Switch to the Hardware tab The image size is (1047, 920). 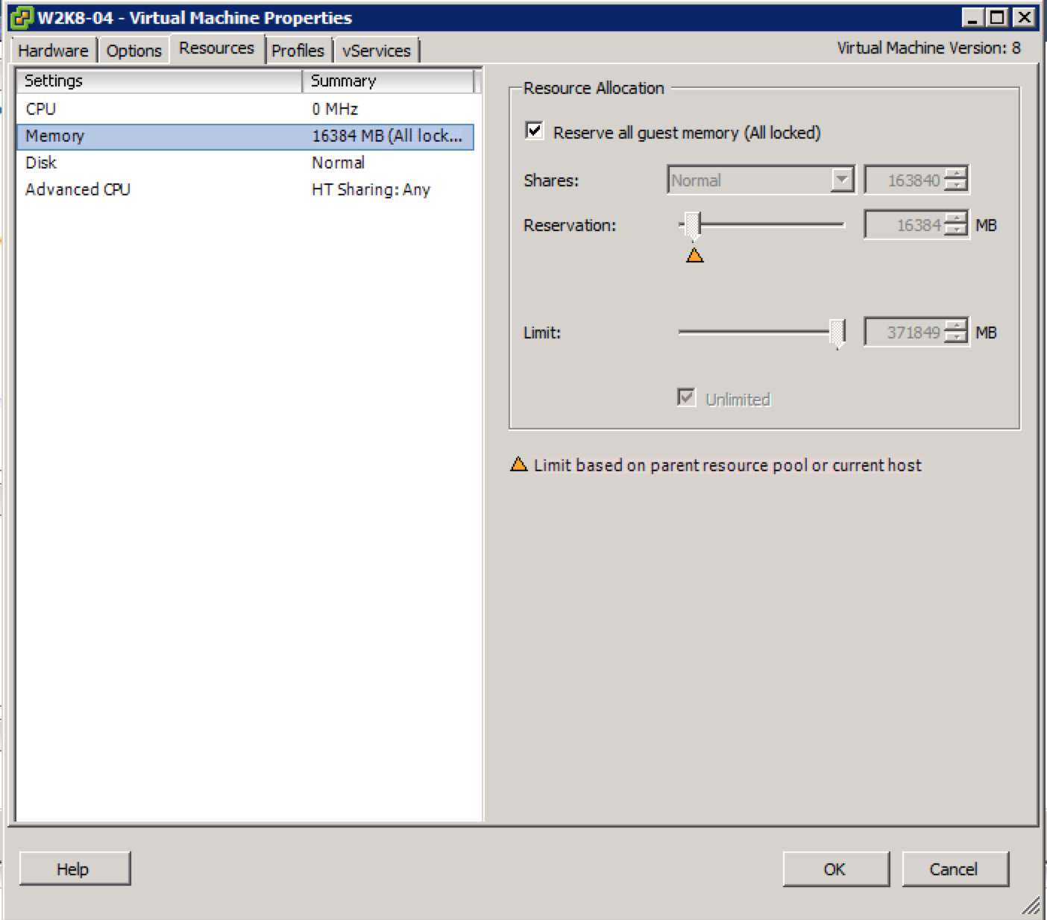tap(52, 50)
